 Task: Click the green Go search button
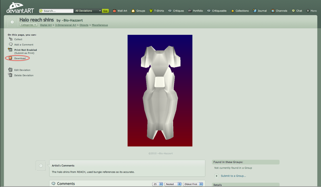click(105, 11)
